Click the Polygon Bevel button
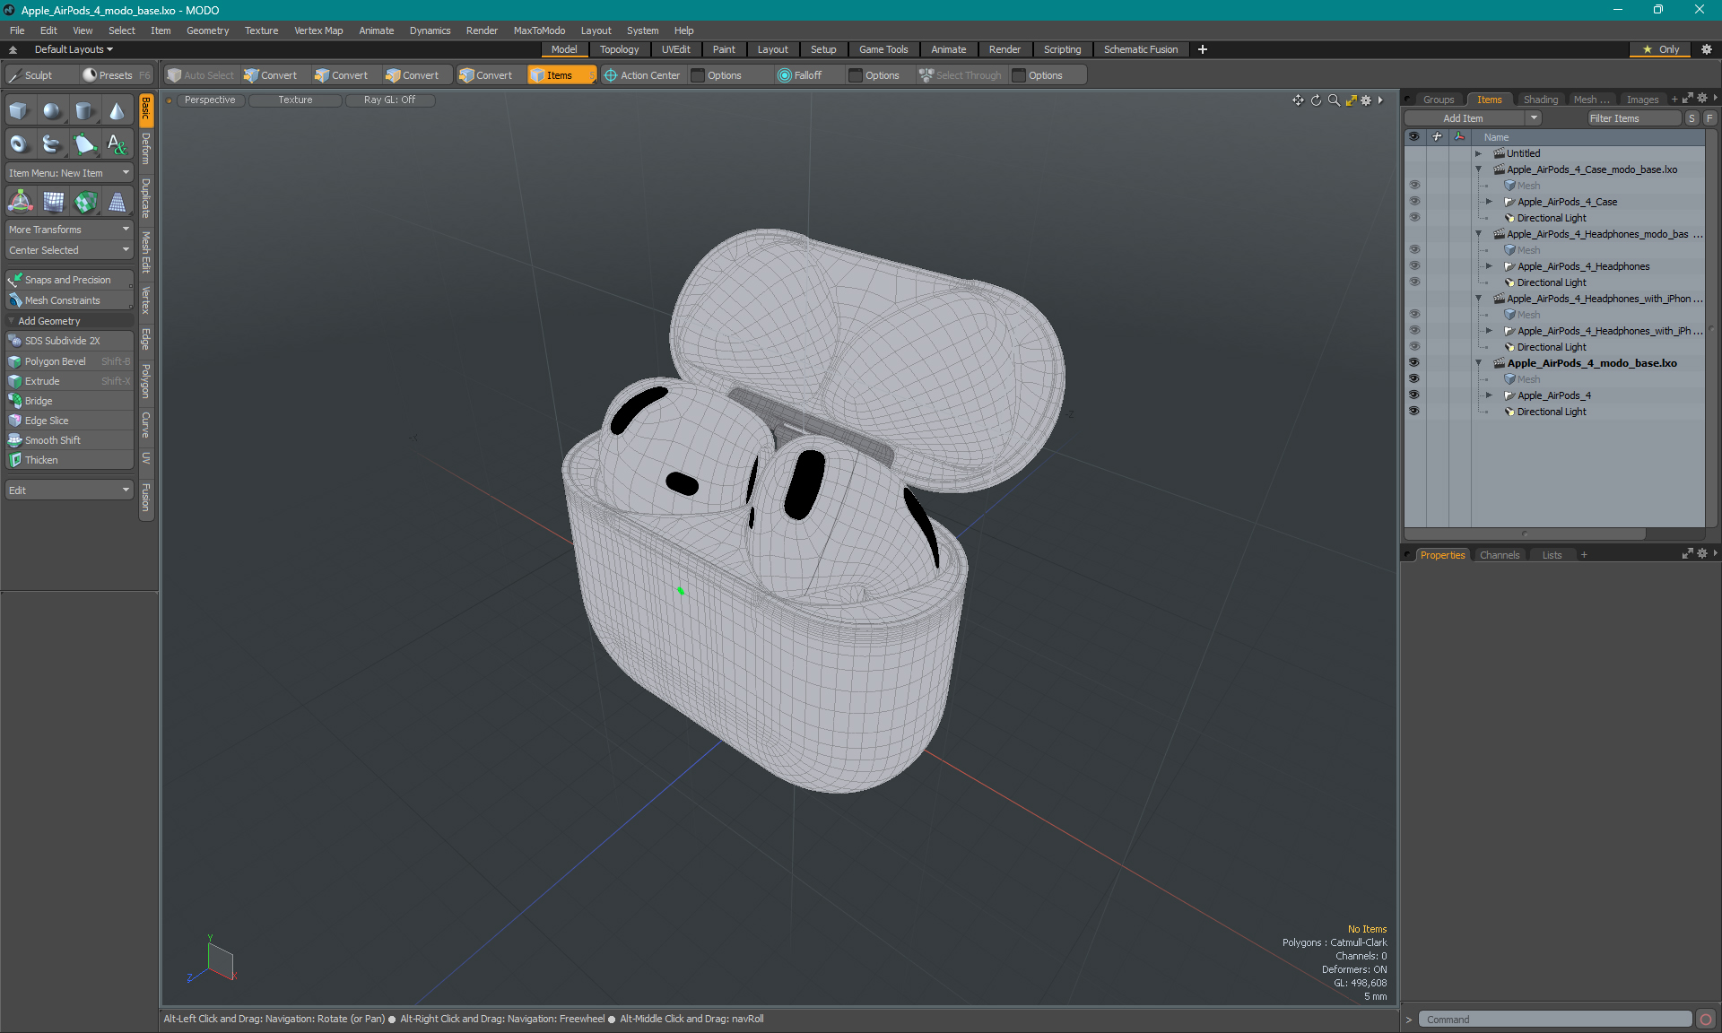1722x1033 pixels. coord(56,361)
